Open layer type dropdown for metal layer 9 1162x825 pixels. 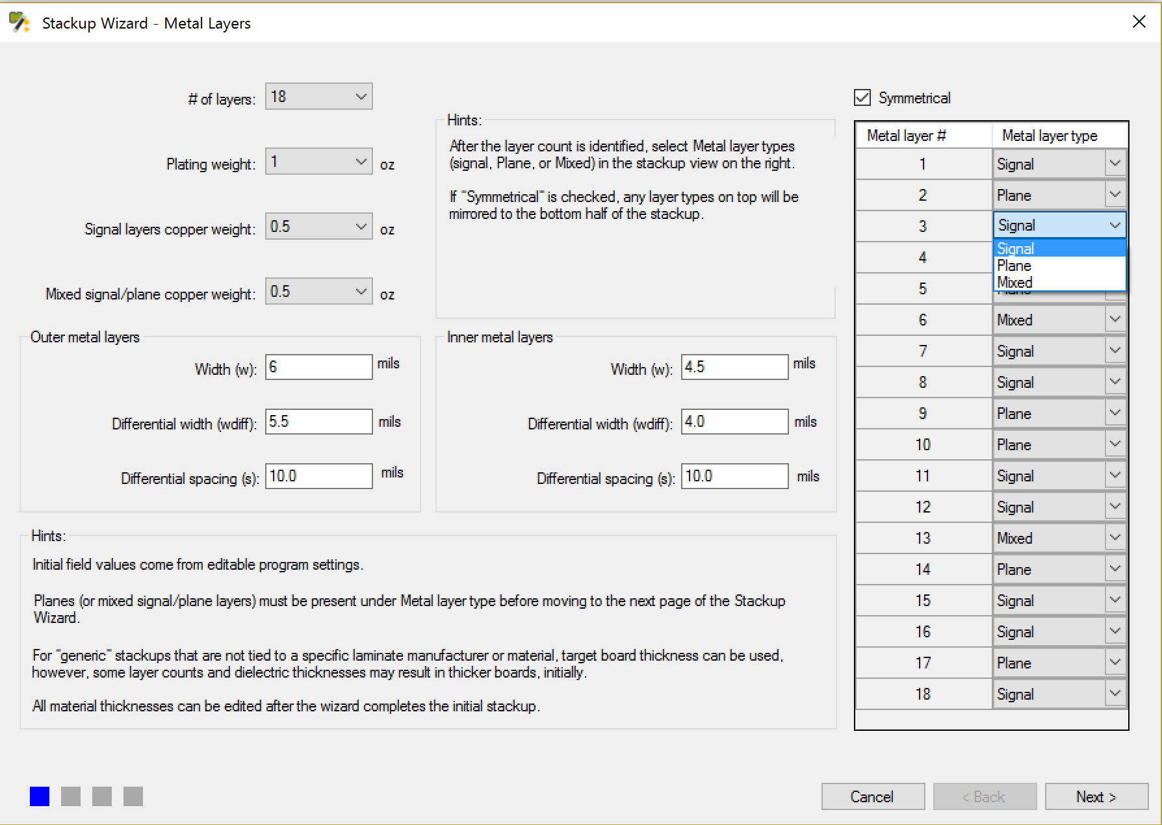(1115, 412)
